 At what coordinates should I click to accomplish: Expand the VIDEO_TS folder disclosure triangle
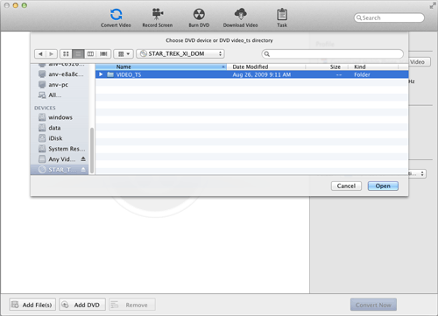coord(101,74)
